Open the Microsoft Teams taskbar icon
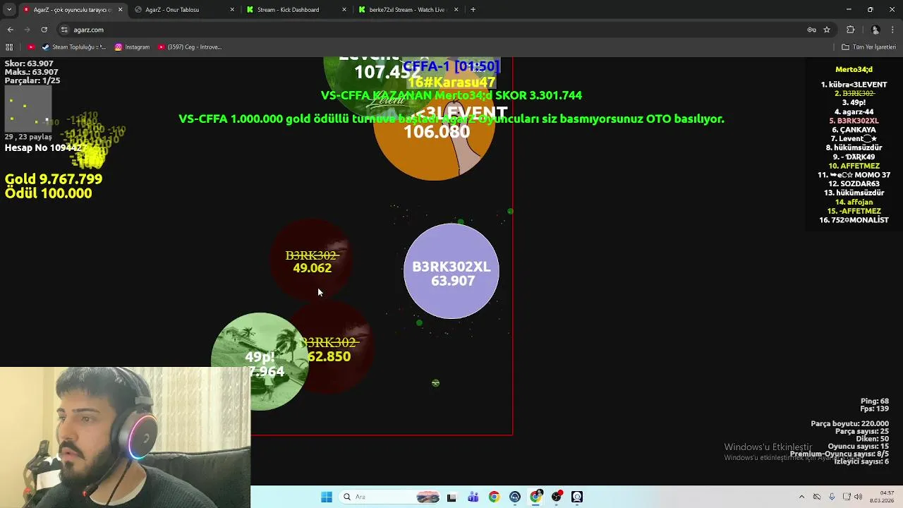 (473, 497)
